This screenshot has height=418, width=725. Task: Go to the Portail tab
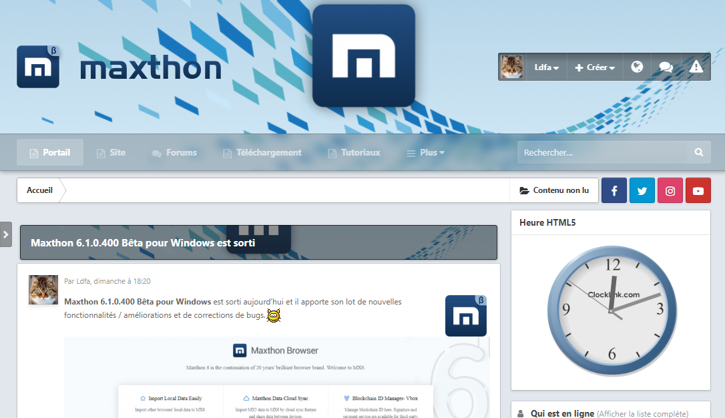pos(50,153)
